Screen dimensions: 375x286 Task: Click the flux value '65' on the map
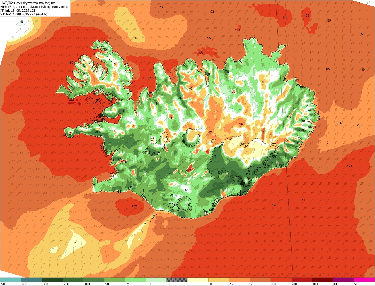[x=329, y=21]
